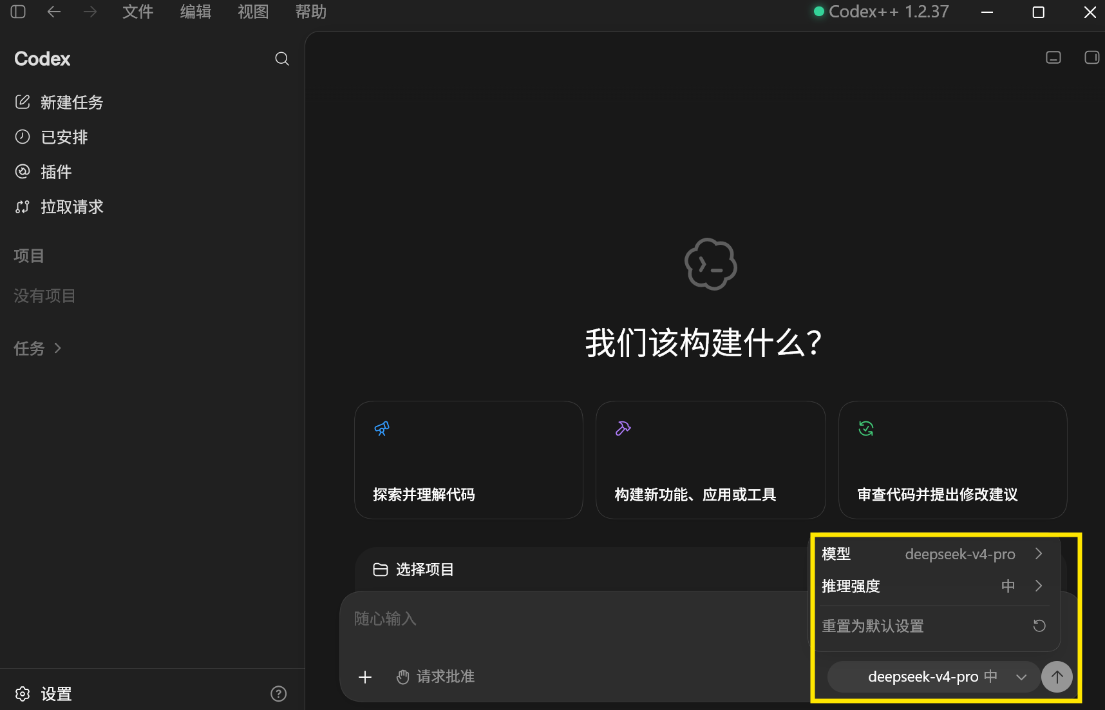Click the Codex++ 1.2.37 status indicator

[x=882, y=12]
